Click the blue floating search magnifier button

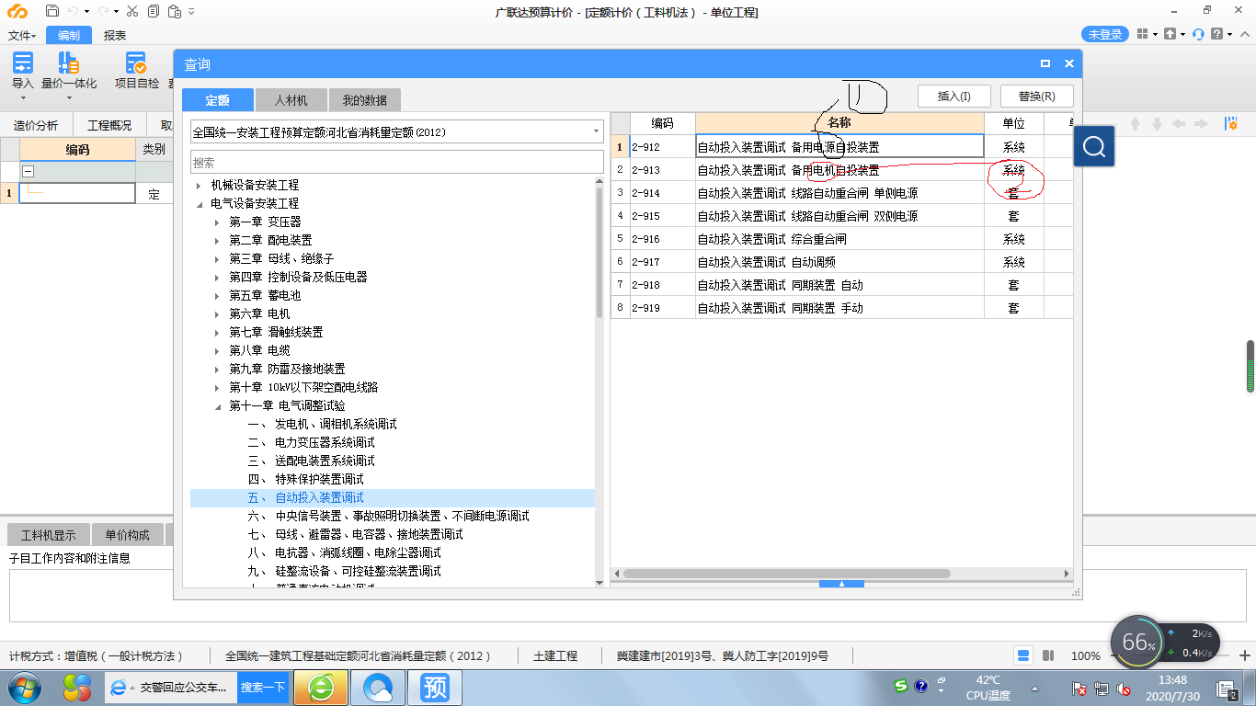(x=1094, y=146)
